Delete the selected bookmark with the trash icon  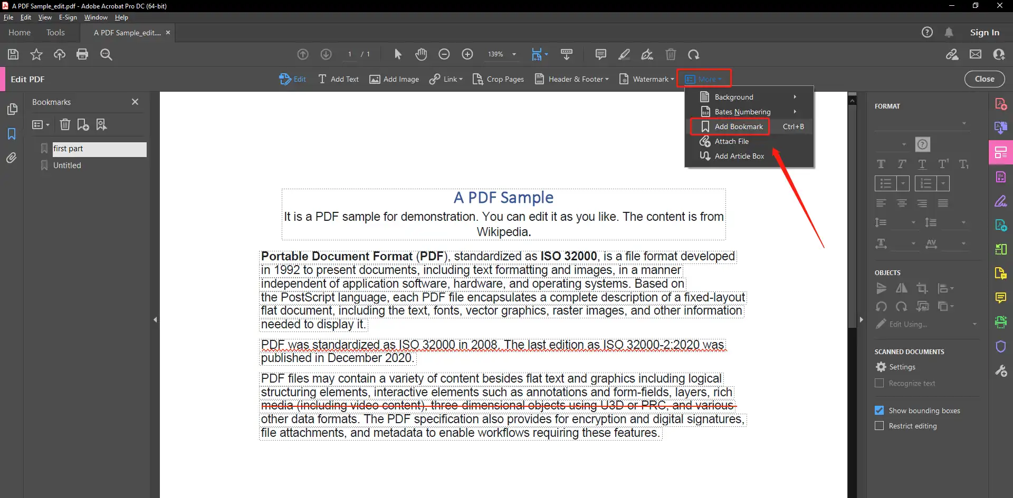coord(65,124)
